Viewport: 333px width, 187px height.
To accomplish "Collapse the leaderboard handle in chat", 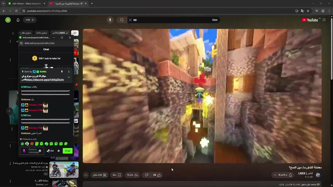I will pyautogui.click(x=46, y=65).
